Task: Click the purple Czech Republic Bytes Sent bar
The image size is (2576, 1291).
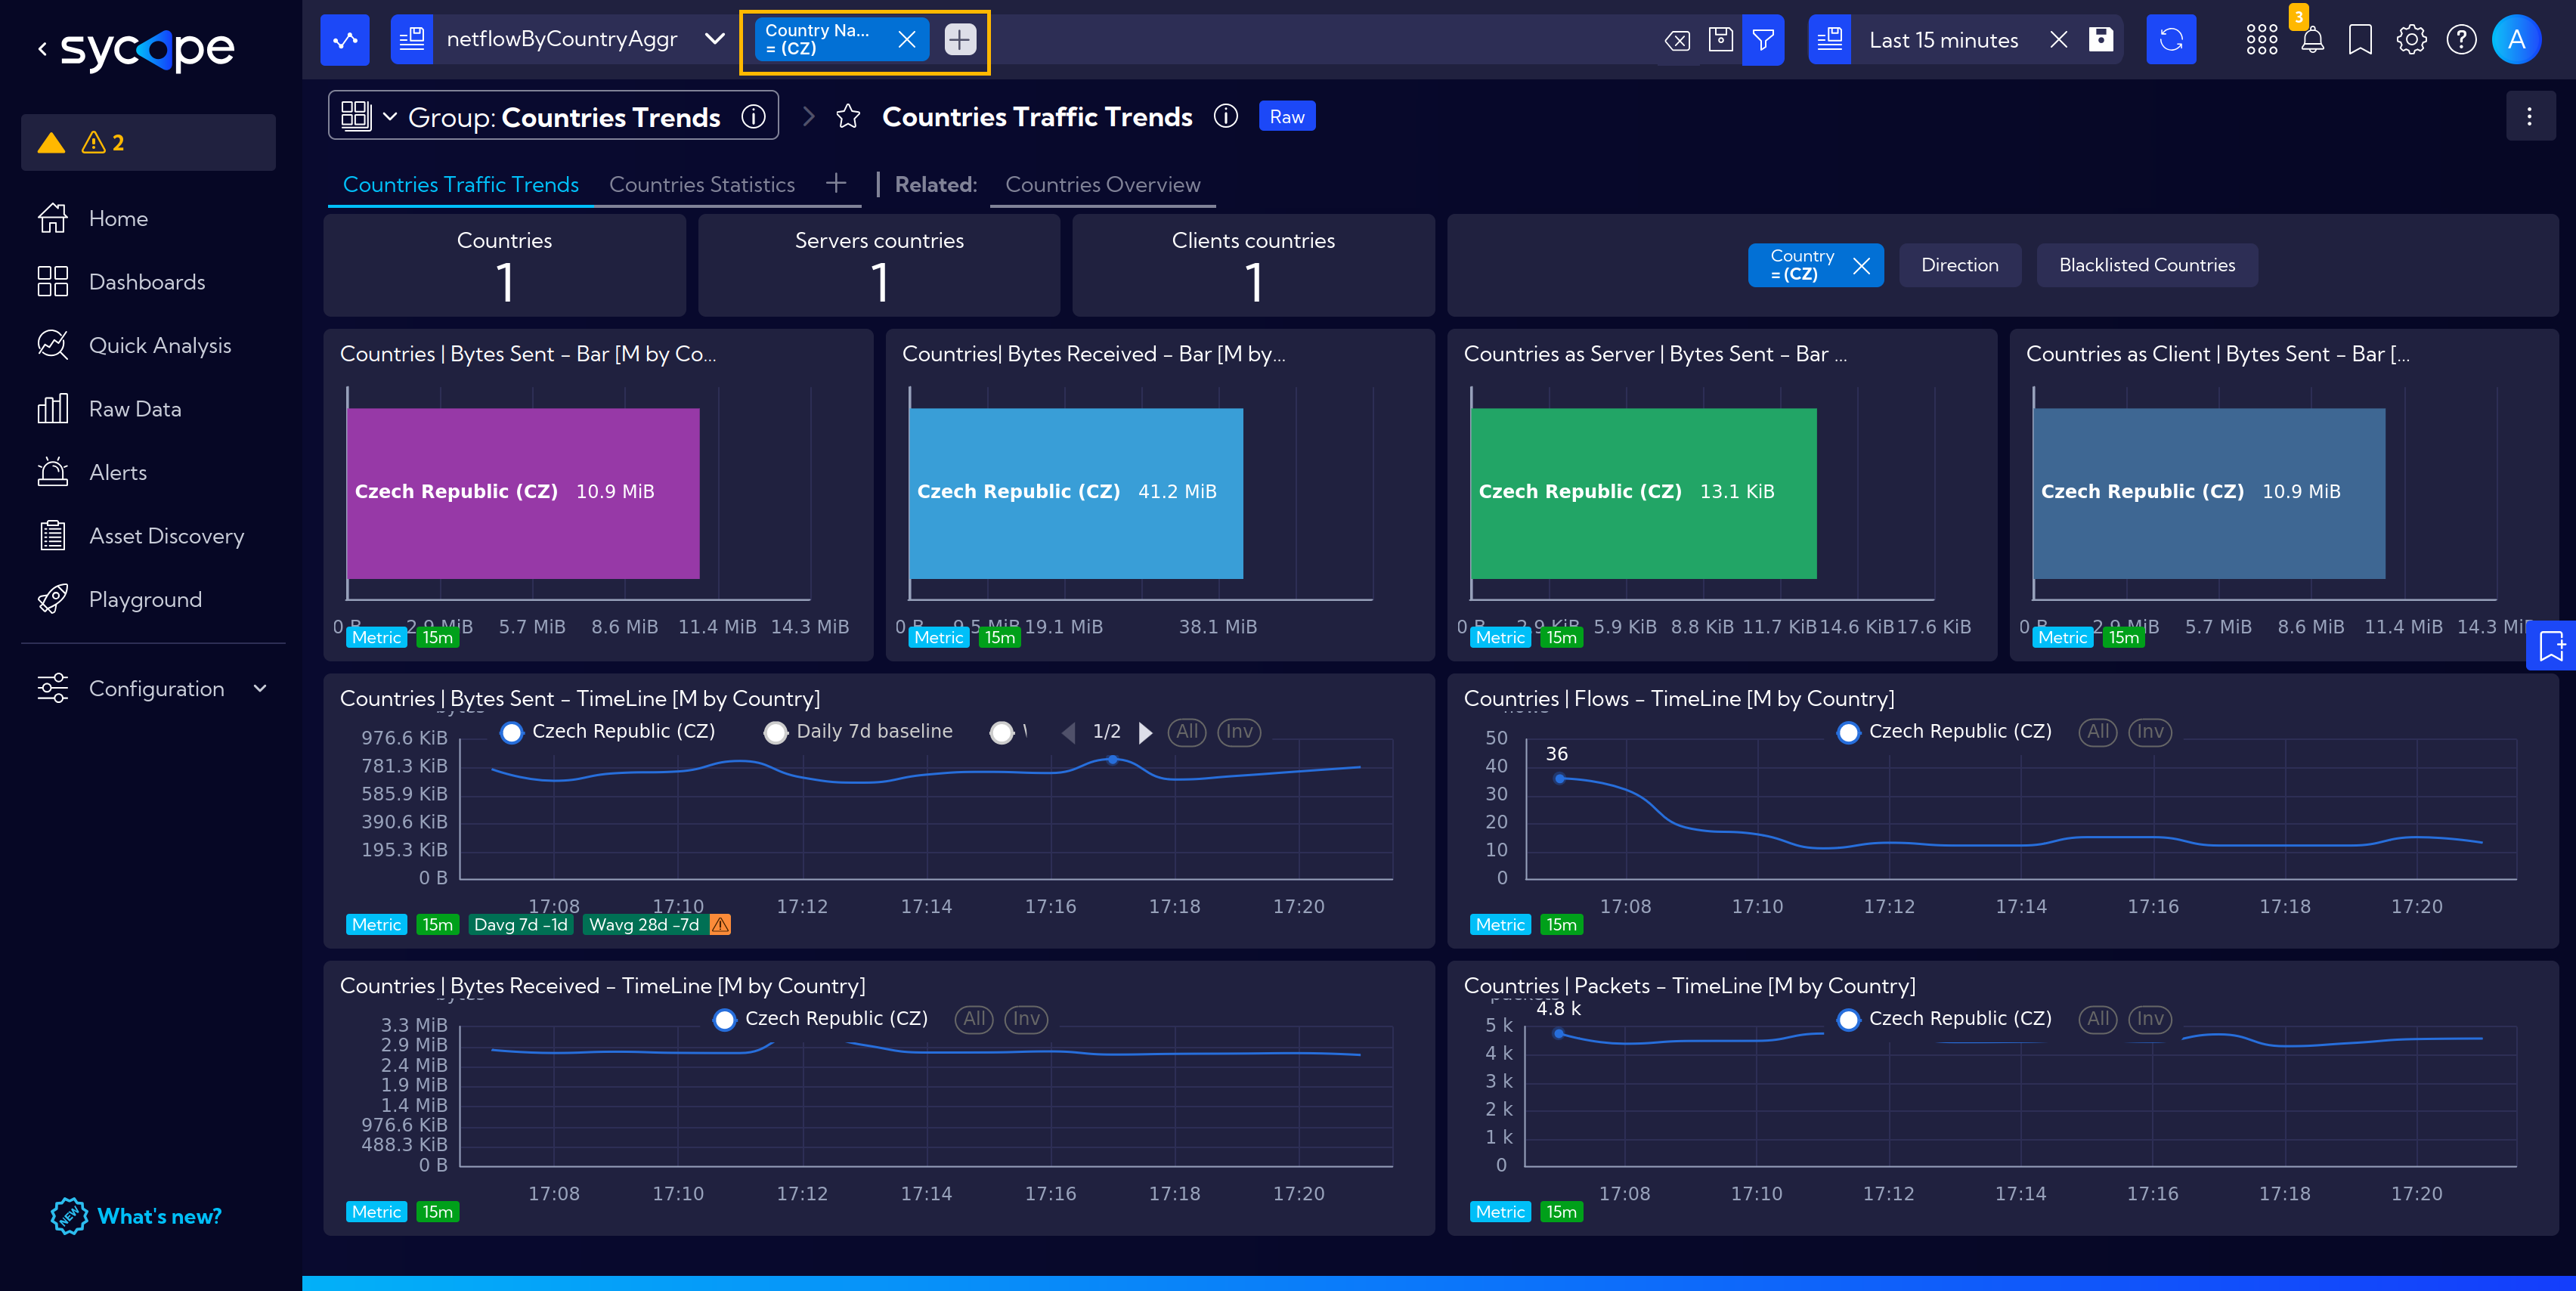Action: (523, 493)
